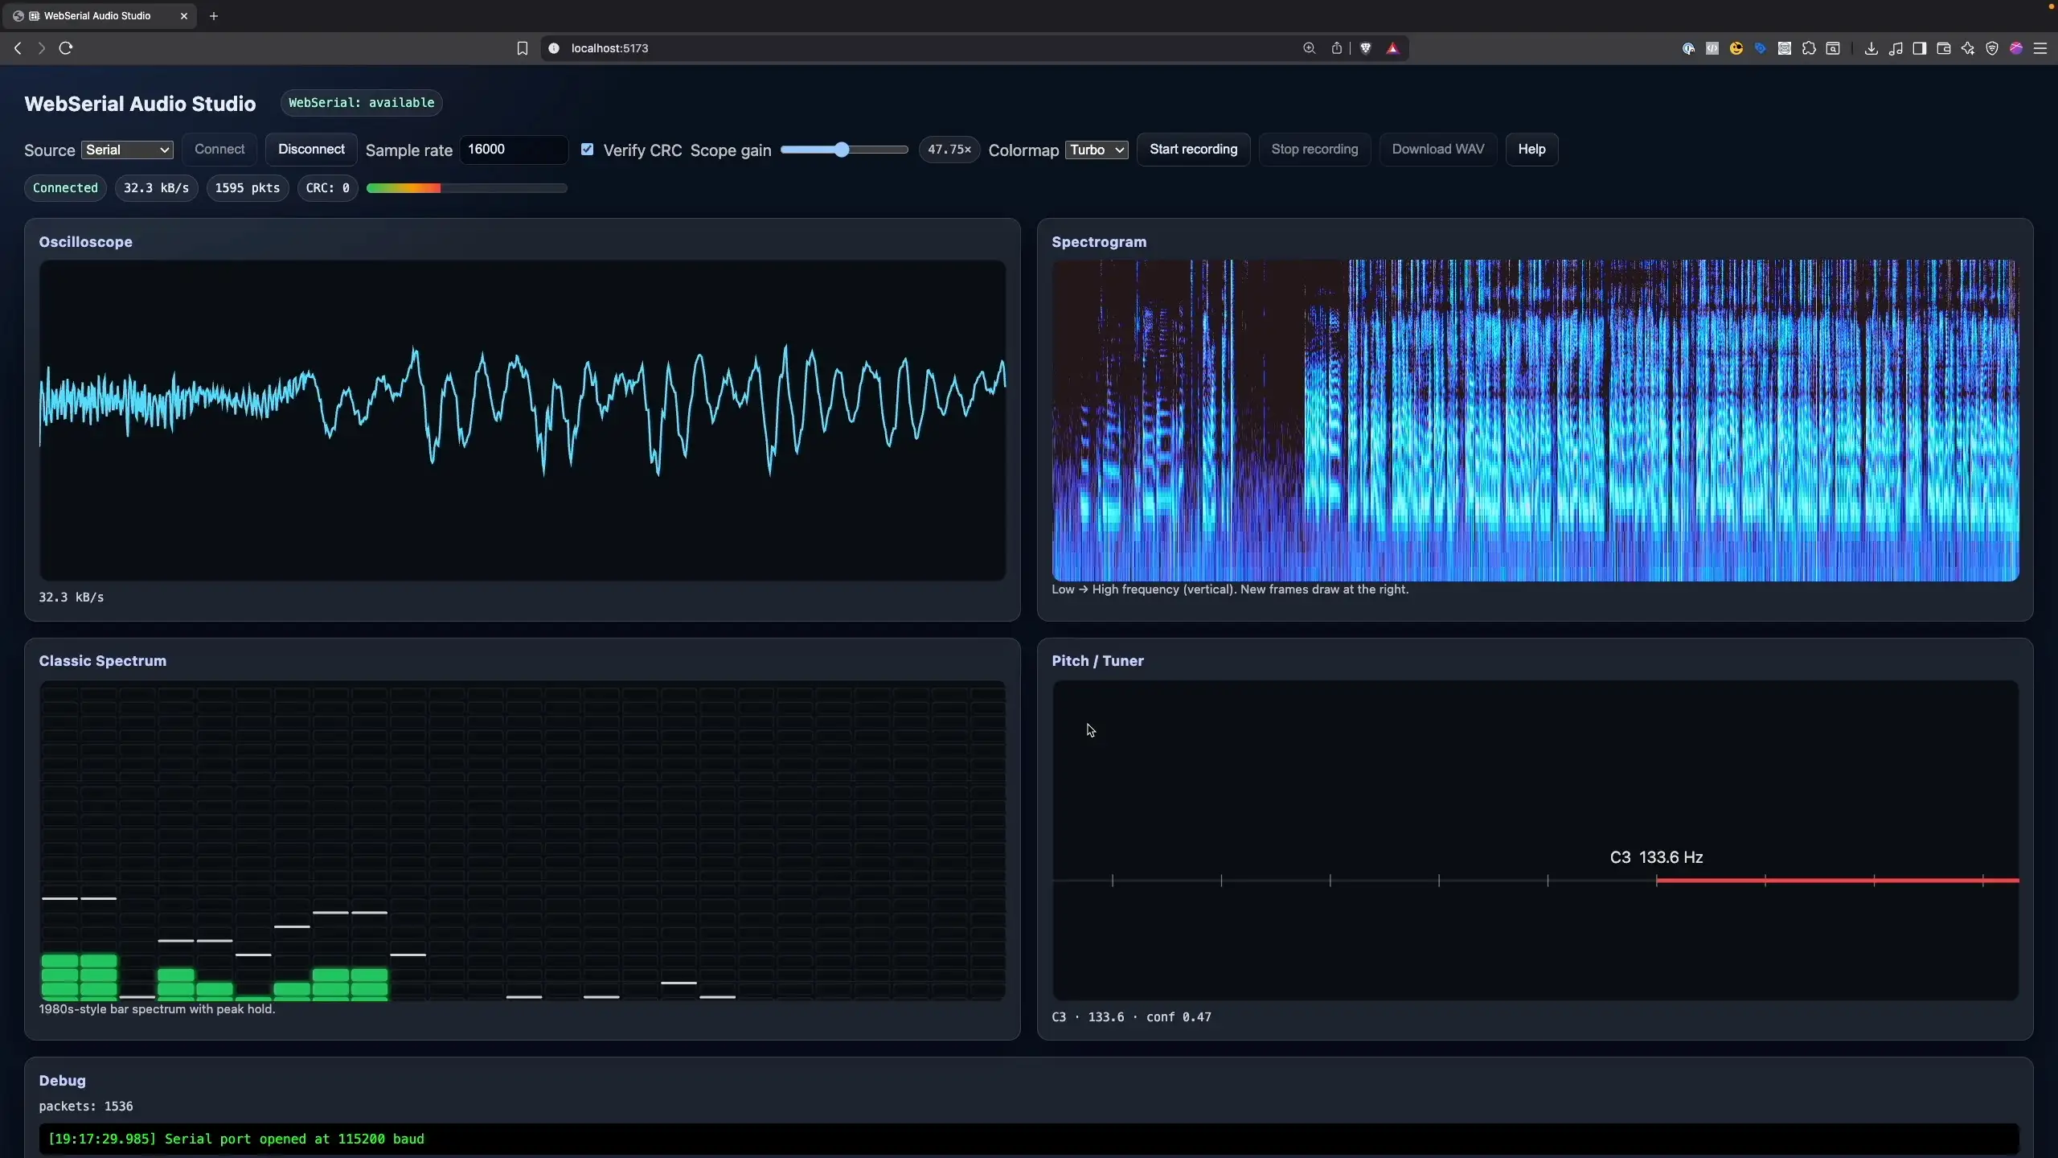The image size is (2058, 1158).
Task: Adjust the Scope gain slider
Action: point(842,150)
